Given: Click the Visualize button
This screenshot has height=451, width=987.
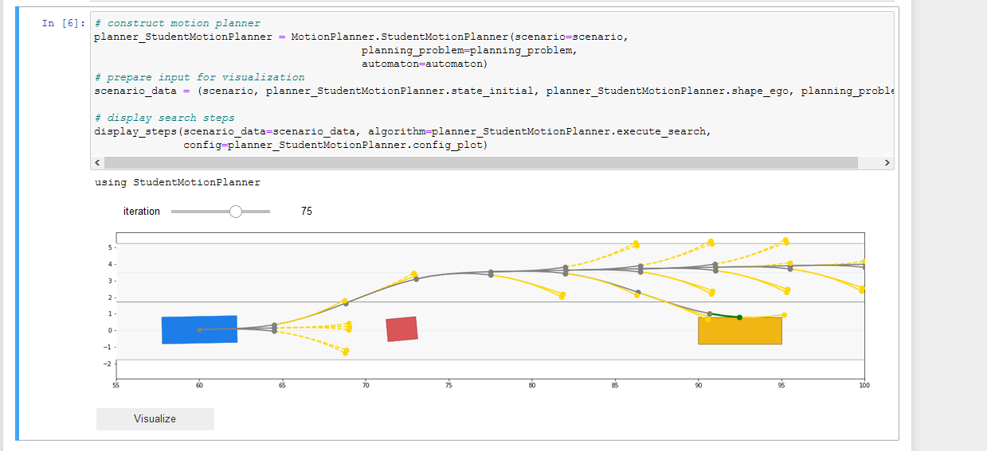Looking at the screenshot, I should click(155, 419).
